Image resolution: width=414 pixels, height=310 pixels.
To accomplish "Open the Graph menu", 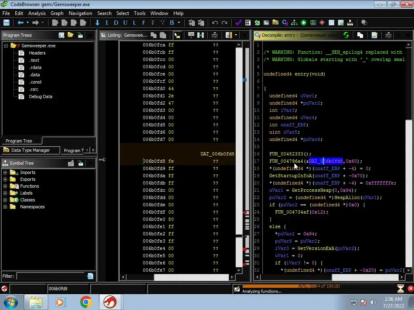I will click(57, 13).
